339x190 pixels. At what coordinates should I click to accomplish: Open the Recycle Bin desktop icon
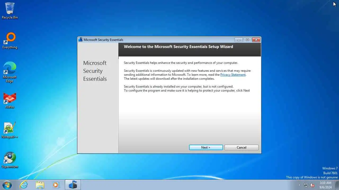click(10, 11)
